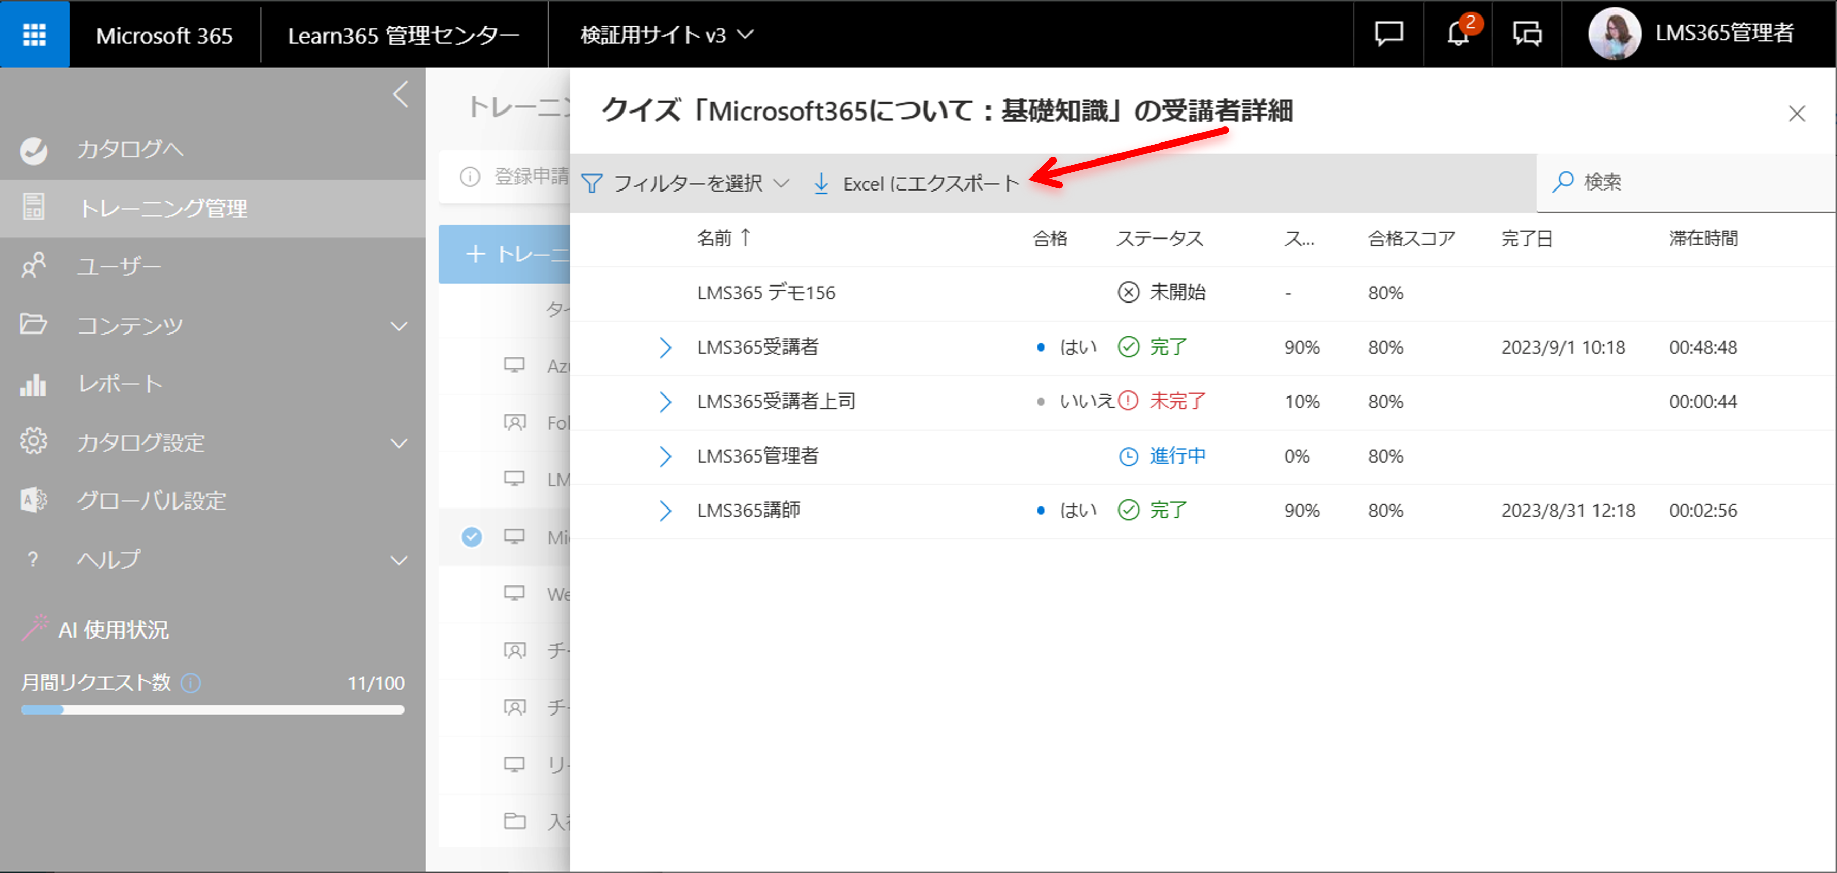The image size is (1837, 873).
Task: Sort by 滞在時間 column header
Action: click(x=1704, y=238)
